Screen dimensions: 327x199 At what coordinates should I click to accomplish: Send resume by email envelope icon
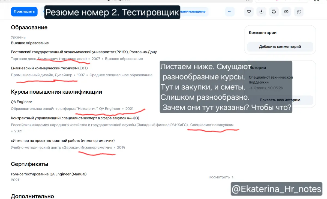point(286,11)
